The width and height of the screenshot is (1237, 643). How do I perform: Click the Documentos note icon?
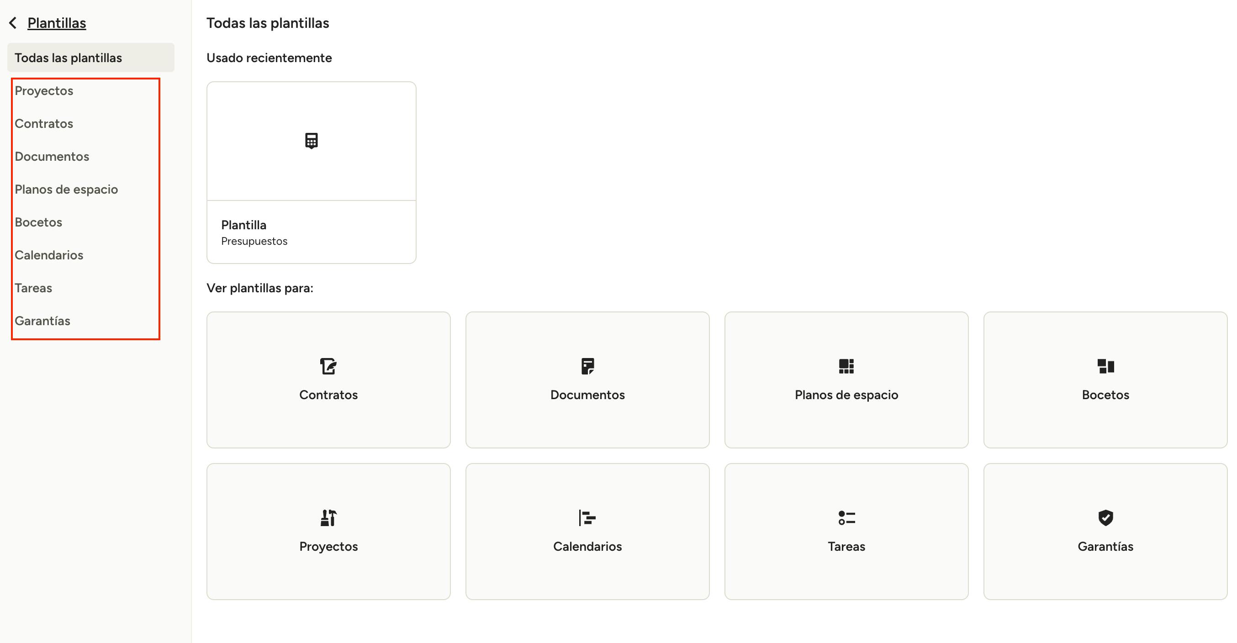587,366
